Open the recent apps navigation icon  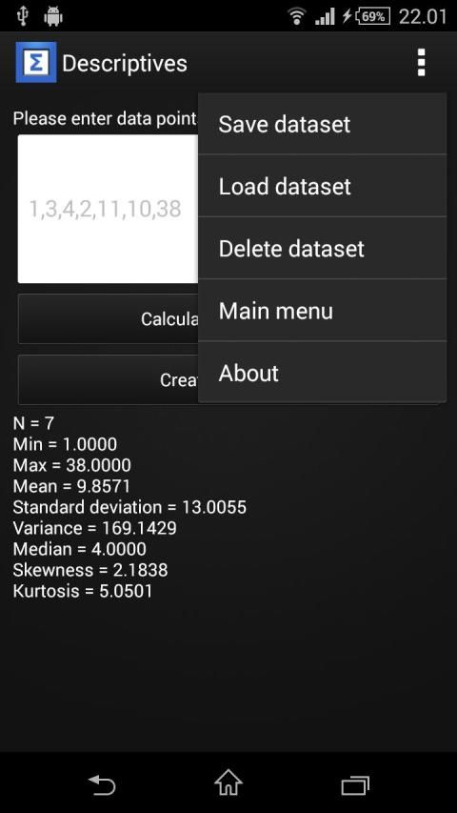coord(355,784)
